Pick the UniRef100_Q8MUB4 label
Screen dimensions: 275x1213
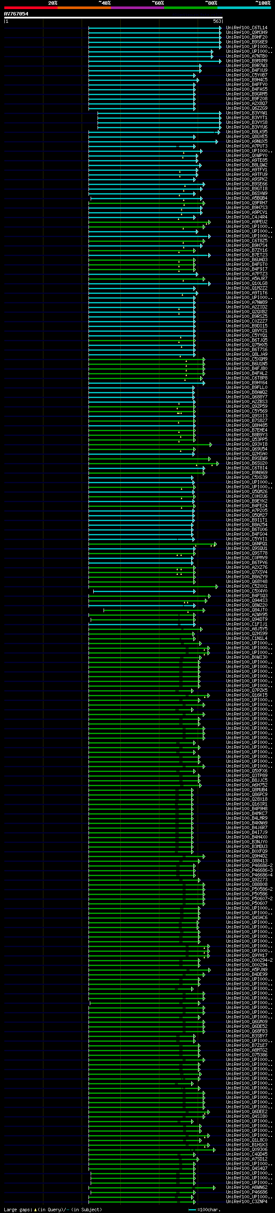coord(247,790)
